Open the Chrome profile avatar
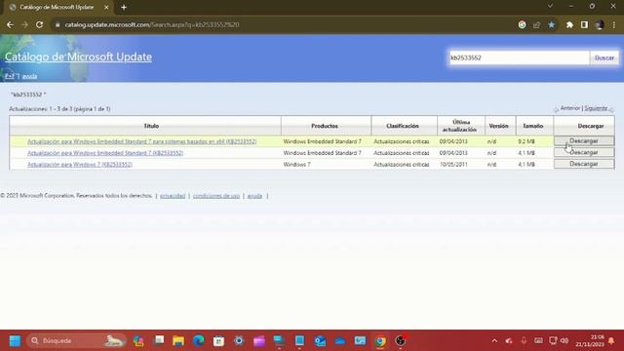Screen dimensions: 624x351 click(600, 24)
